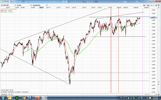
Task: Open Firefox from the taskbar
Action: pos(38,98)
